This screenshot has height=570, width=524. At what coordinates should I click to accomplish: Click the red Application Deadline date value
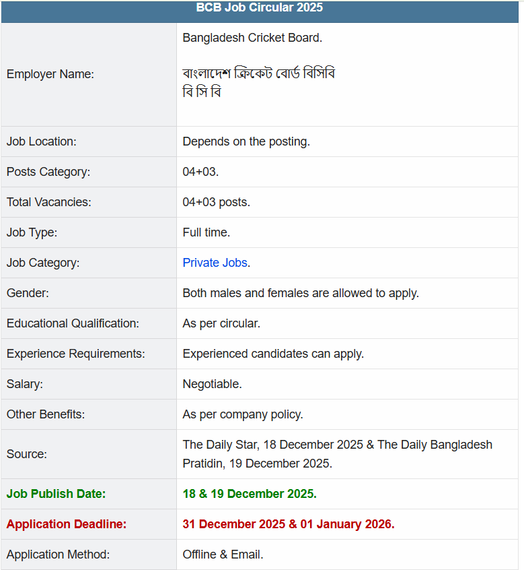(289, 524)
